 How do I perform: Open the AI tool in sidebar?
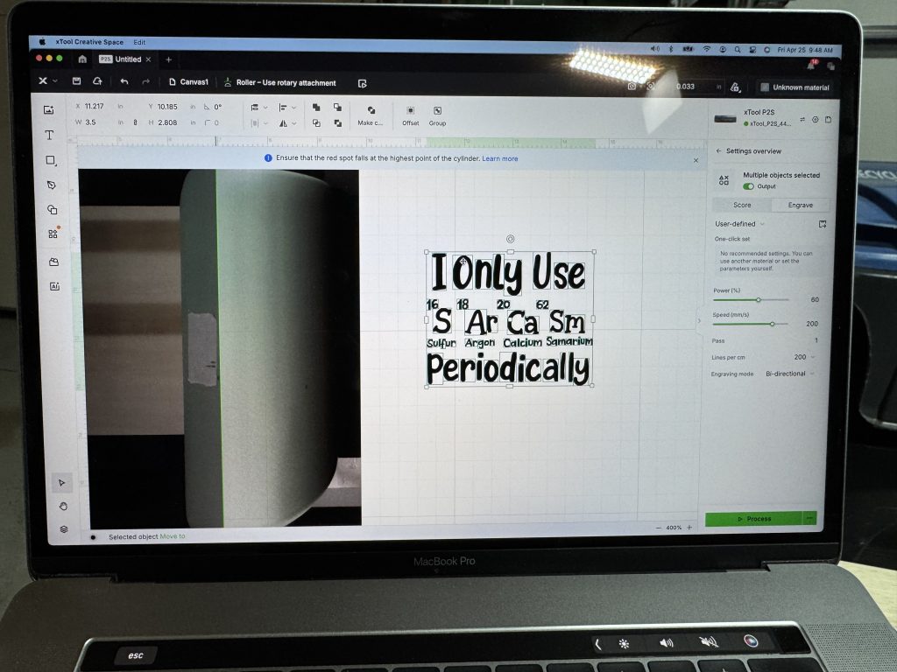tap(54, 286)
